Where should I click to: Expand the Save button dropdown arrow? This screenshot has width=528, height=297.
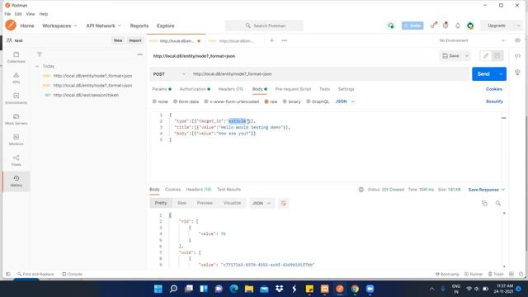(467, 56)
